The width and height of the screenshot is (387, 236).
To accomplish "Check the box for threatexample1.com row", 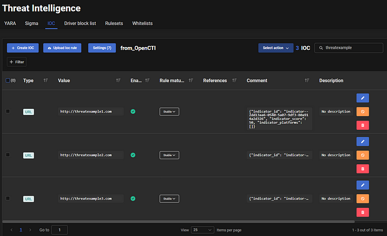I will pyautogui.click(x=7, y=111).
